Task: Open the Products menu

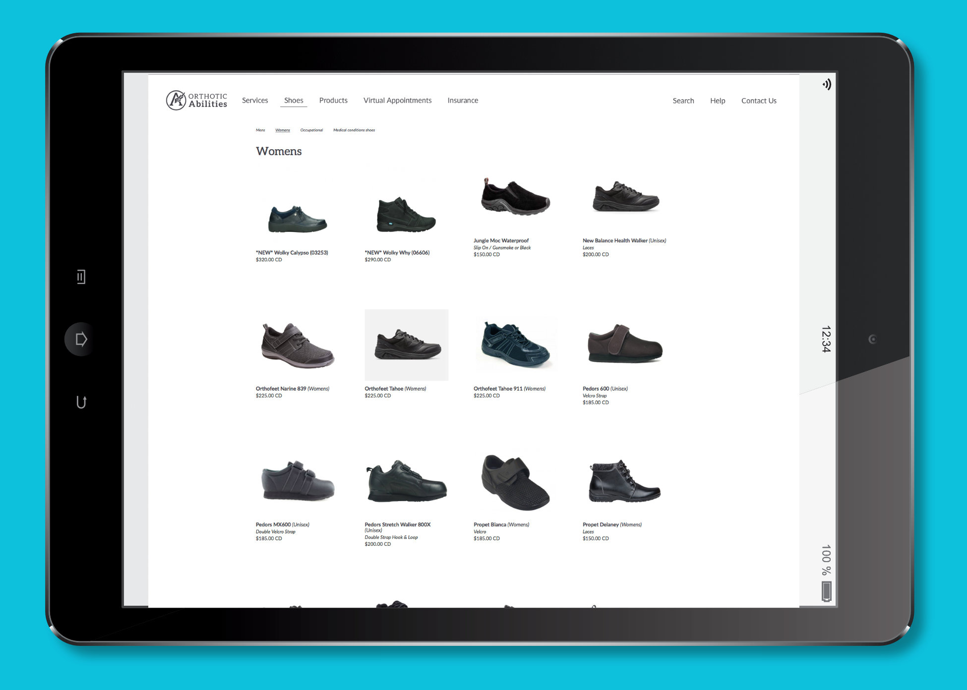Action: click(333, 100)
